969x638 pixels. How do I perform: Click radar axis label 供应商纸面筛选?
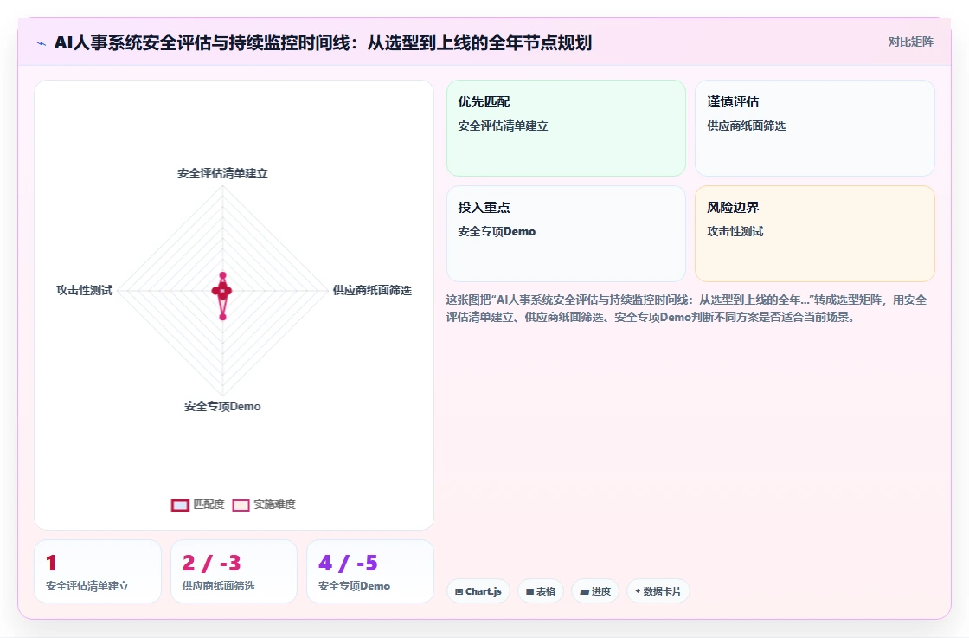[372, 290]
